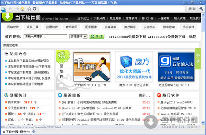Open 排行榜 in top navigation
The image size is (206, 135).
pos(148,18)
